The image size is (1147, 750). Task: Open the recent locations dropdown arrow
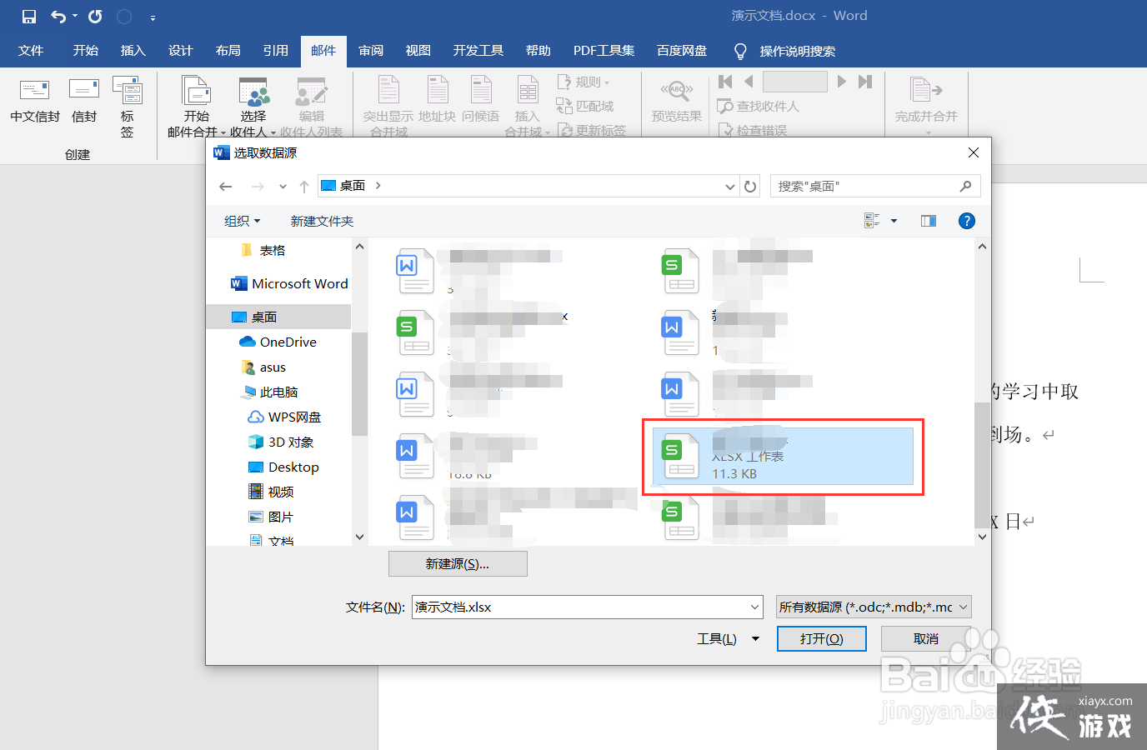(x=283, y=187)
